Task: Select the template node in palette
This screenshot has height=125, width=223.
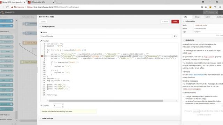Action: 7,109
